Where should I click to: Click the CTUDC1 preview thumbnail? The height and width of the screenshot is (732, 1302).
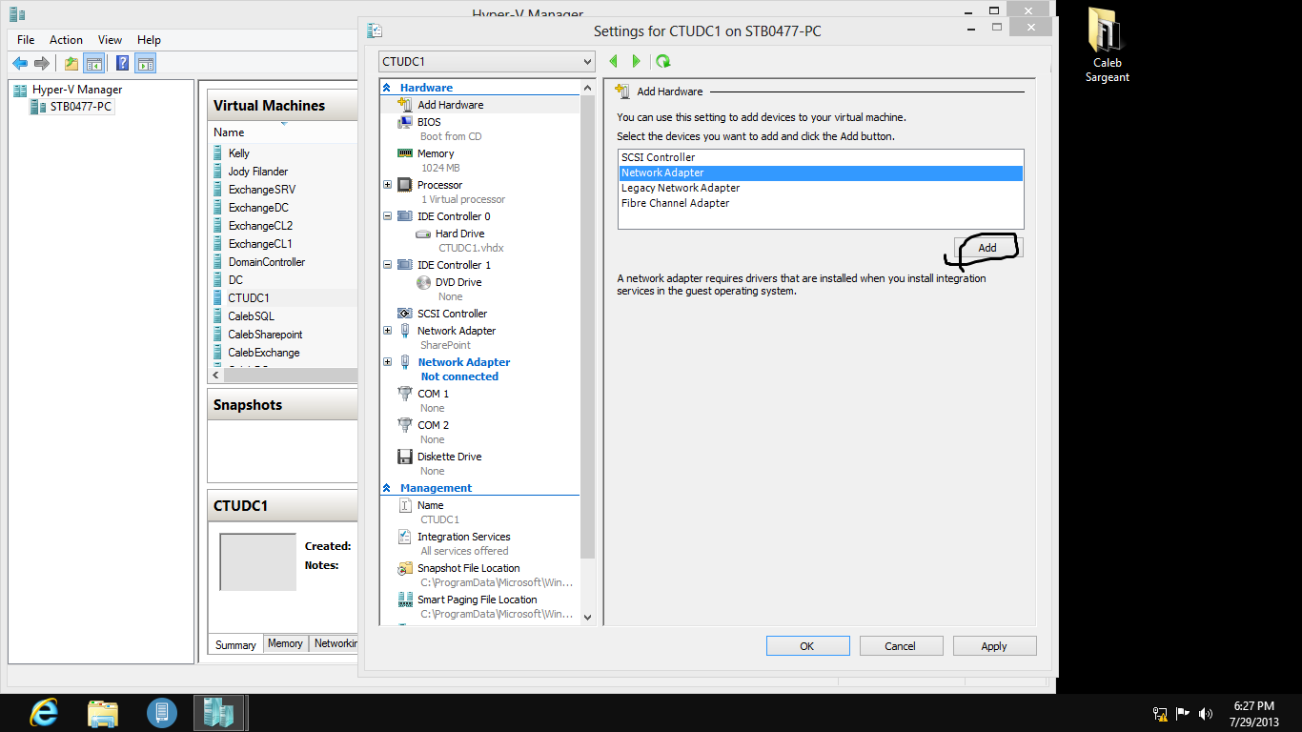tap(257, 561)
